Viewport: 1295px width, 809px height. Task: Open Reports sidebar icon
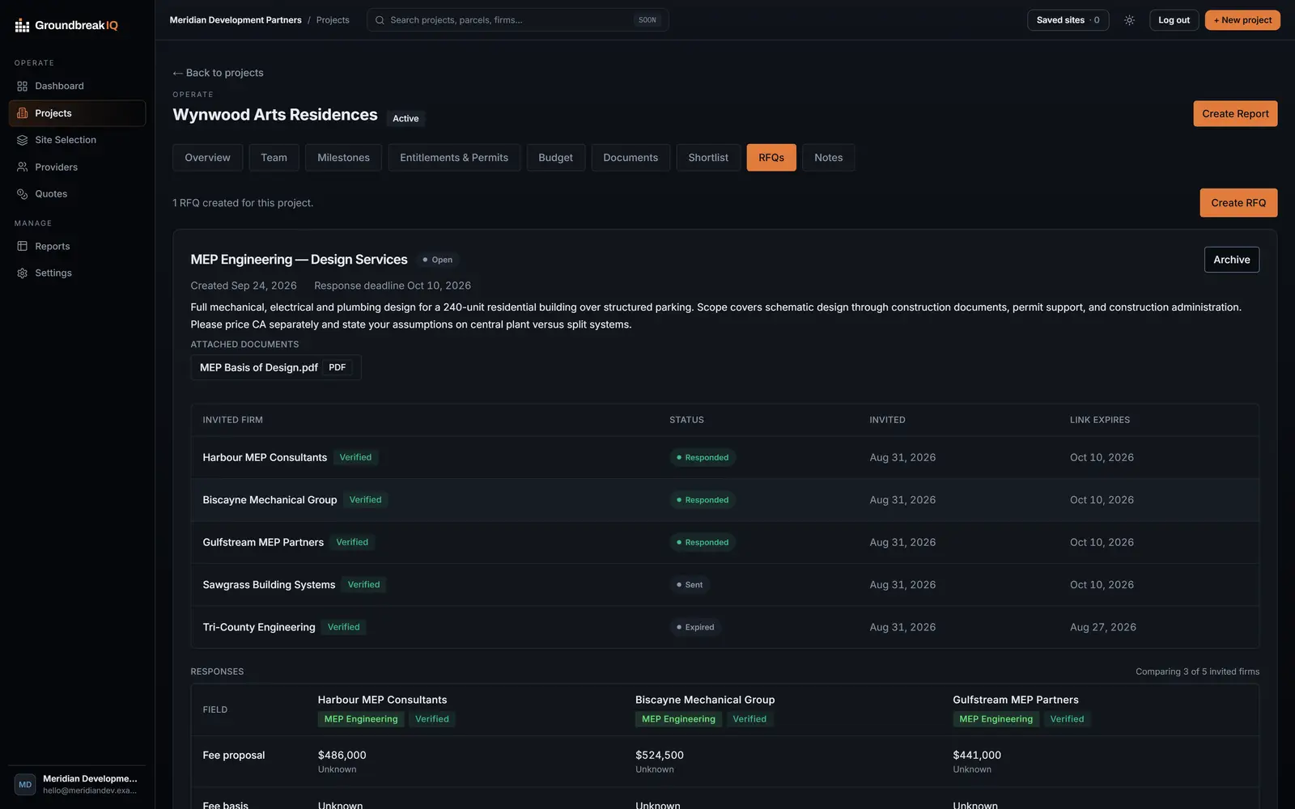[23, 247]
